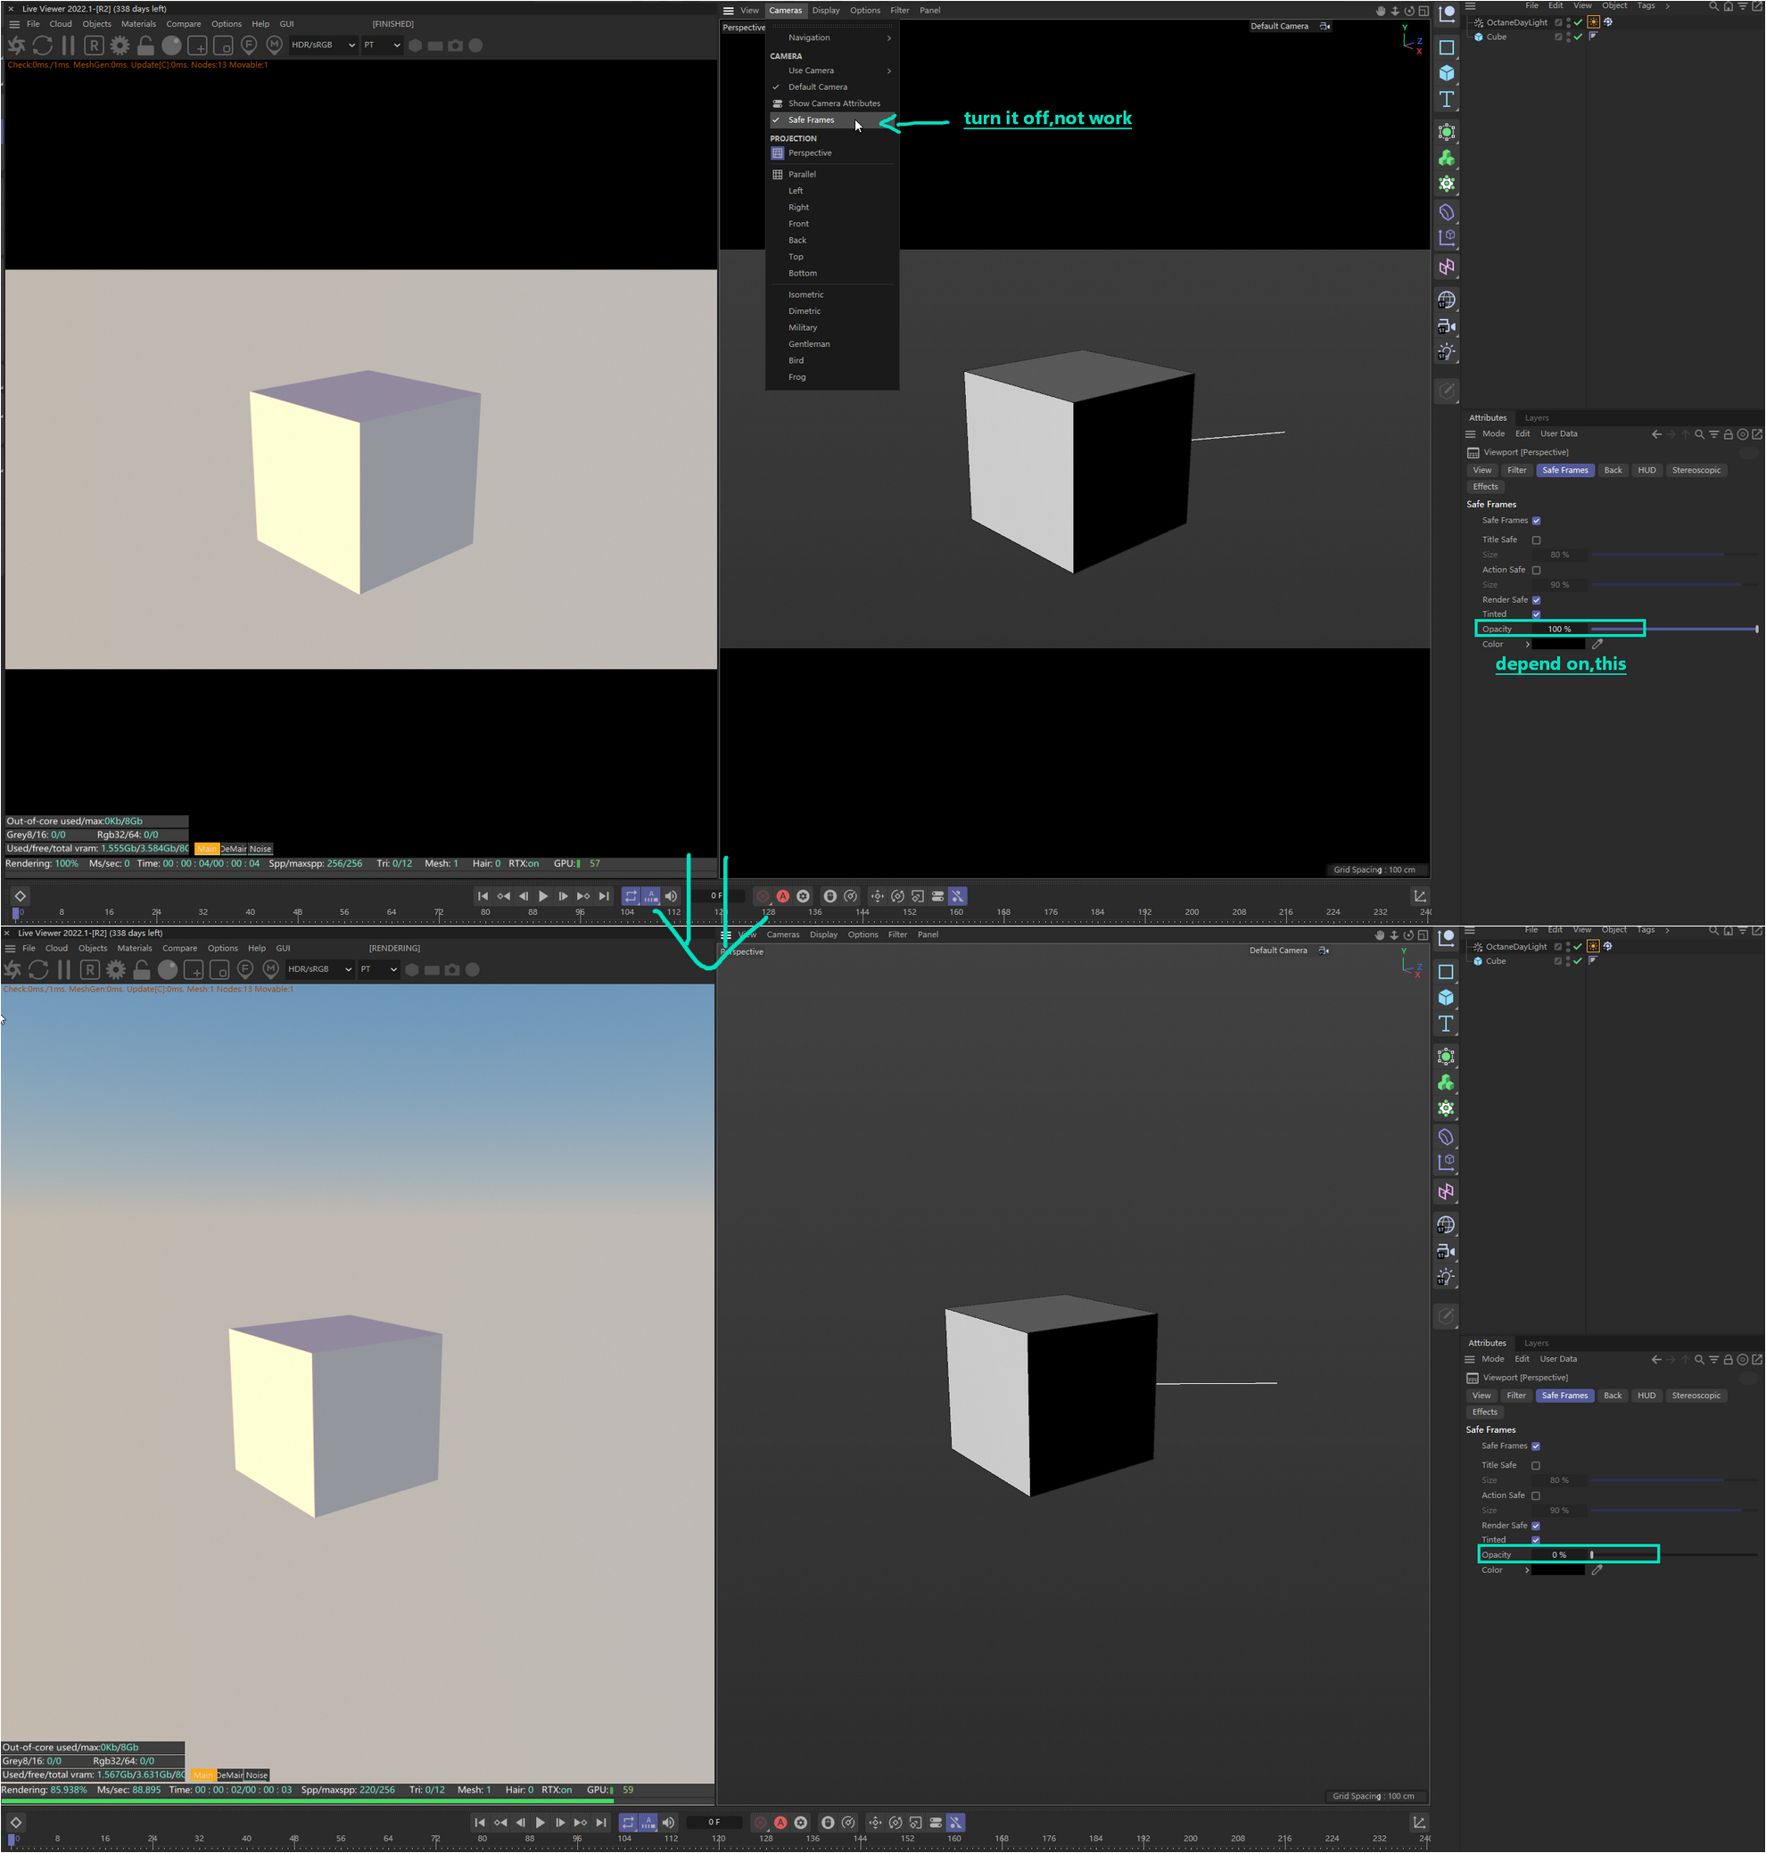Click Octane restart-render icon in finished Live Viewer

tap(42, 45)
